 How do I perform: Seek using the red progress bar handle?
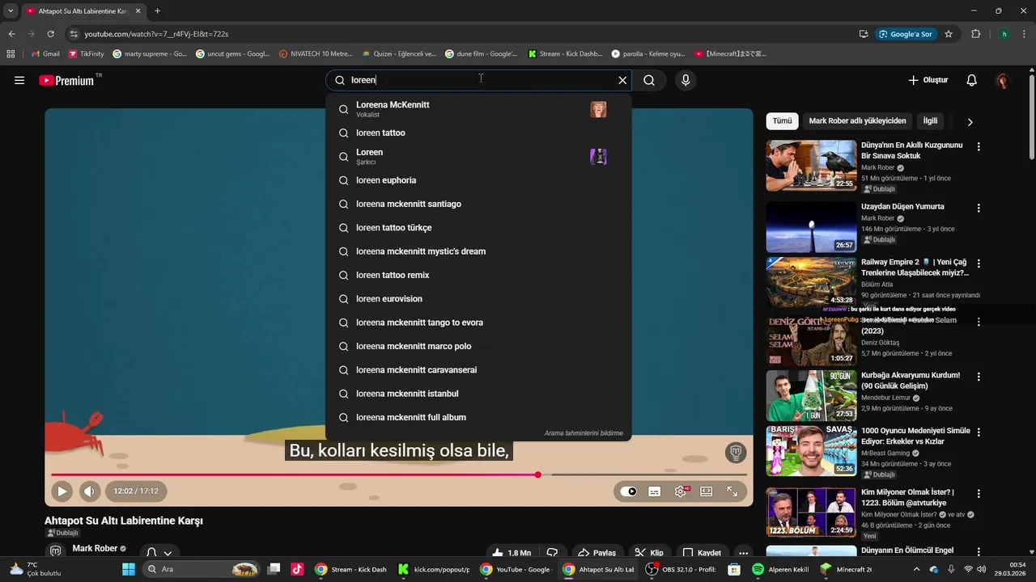[x=537, y=474]
